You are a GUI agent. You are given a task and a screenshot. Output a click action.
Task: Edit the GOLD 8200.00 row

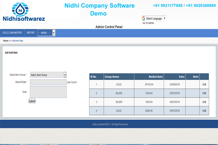(x=204, y=111)
